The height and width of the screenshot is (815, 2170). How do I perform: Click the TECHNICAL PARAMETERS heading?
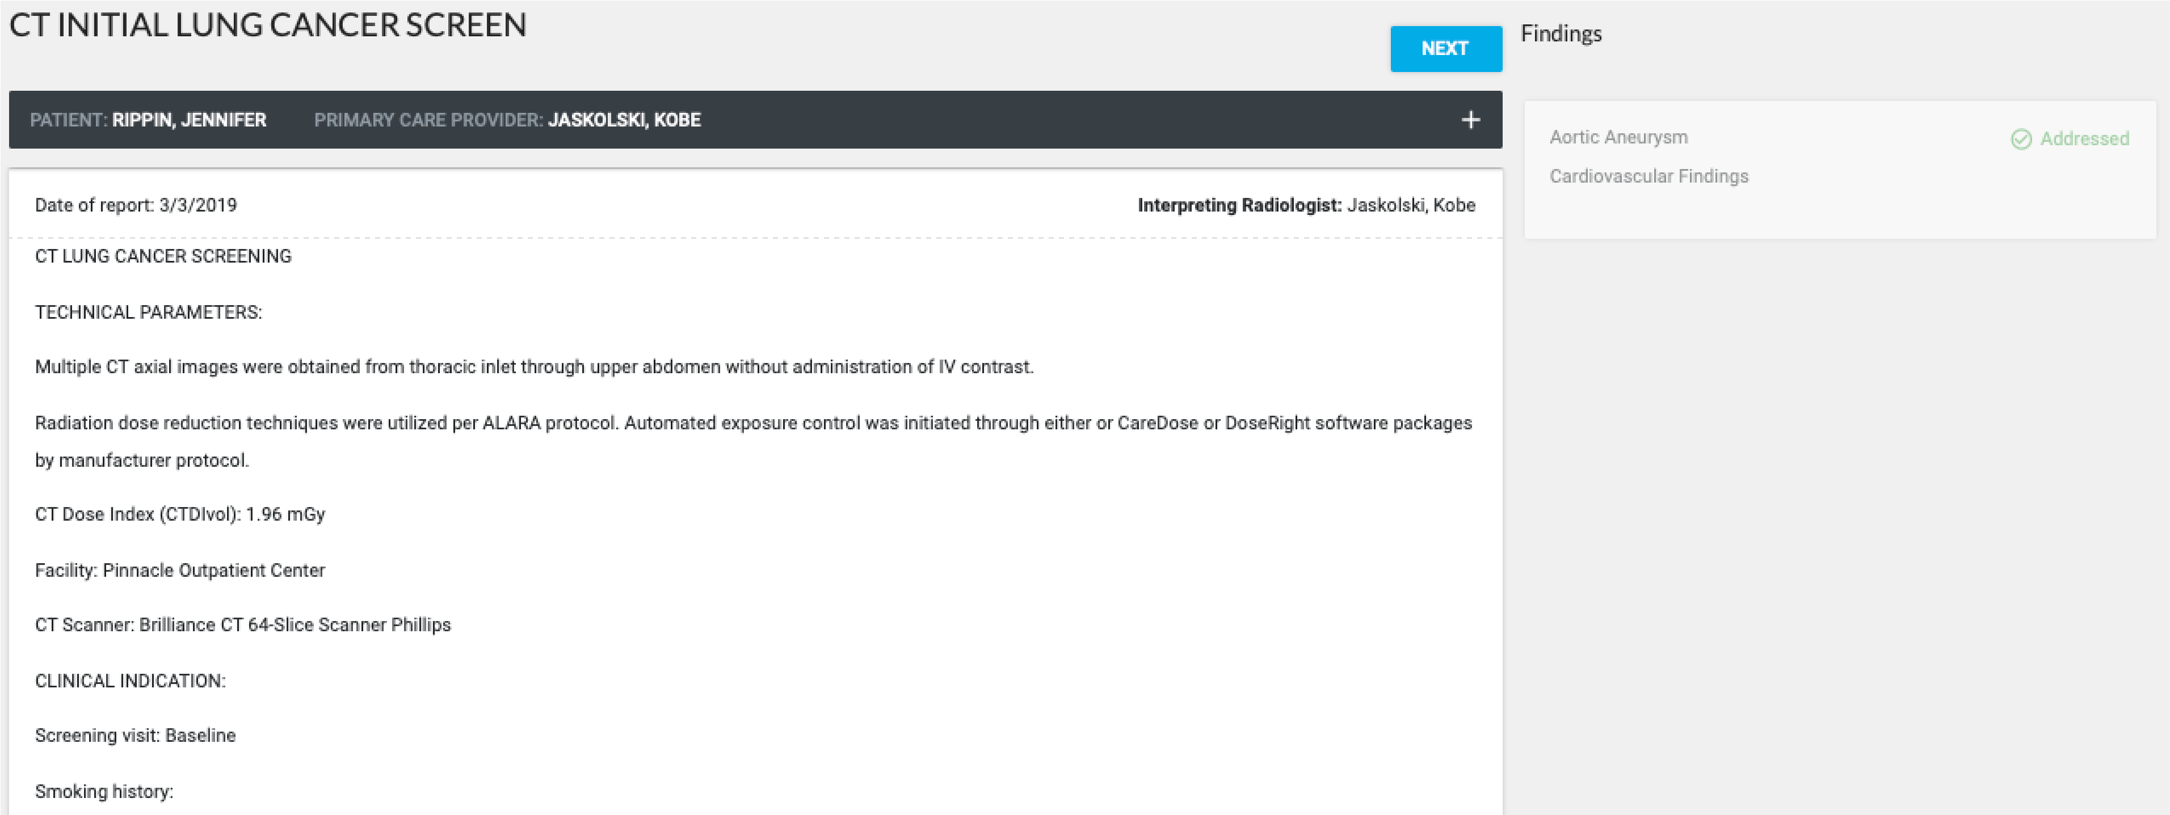click(148, 313)
